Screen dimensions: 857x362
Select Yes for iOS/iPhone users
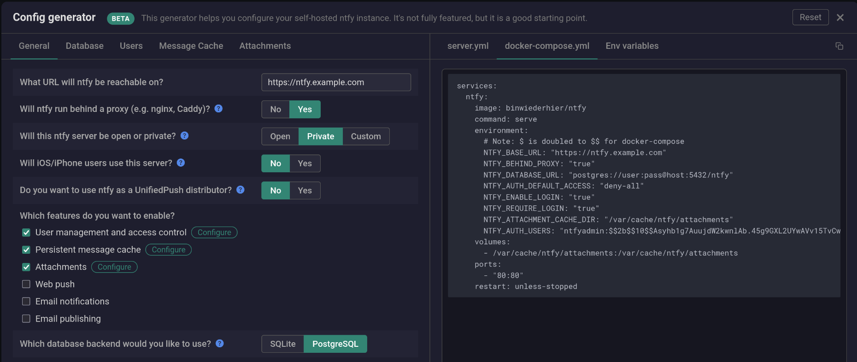[305, 163]
